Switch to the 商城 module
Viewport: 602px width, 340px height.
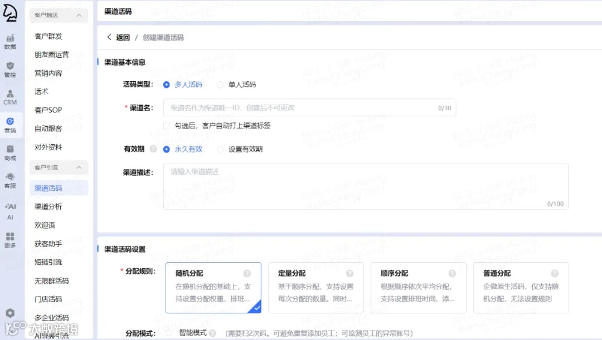point(10,152)
